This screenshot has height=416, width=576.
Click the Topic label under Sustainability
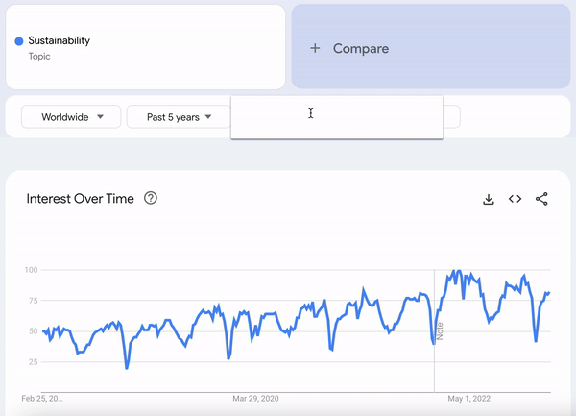(39, 57)
